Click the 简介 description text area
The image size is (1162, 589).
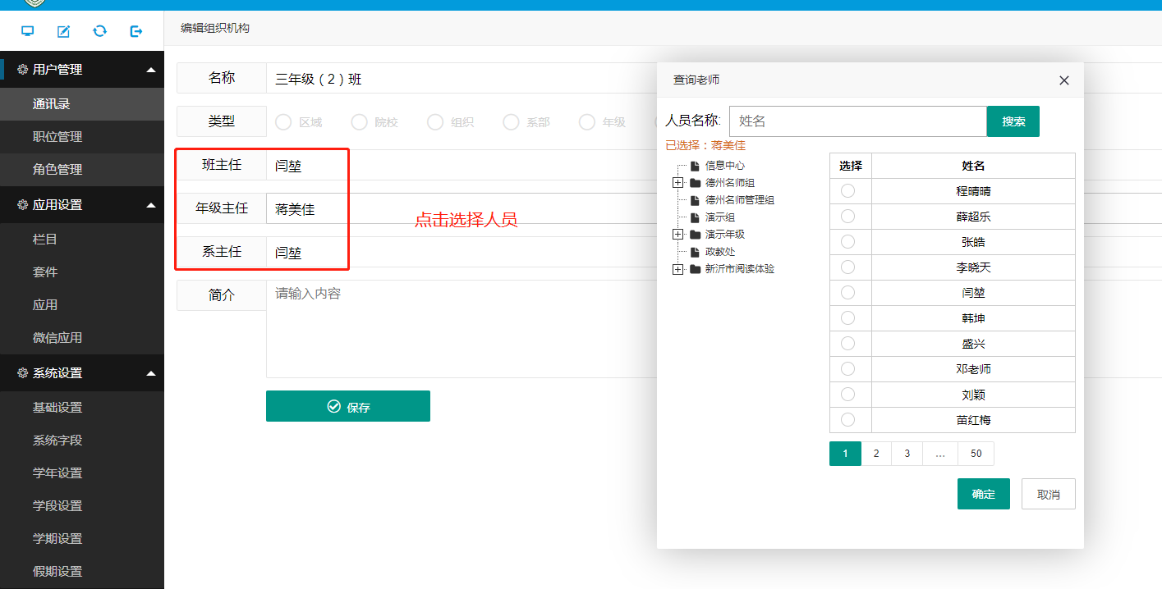[x=462, y=329]
